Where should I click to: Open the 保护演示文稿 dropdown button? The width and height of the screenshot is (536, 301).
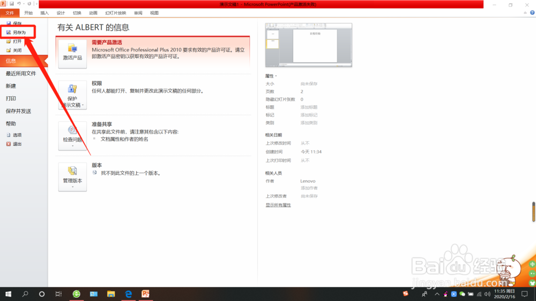coord(72,95)
